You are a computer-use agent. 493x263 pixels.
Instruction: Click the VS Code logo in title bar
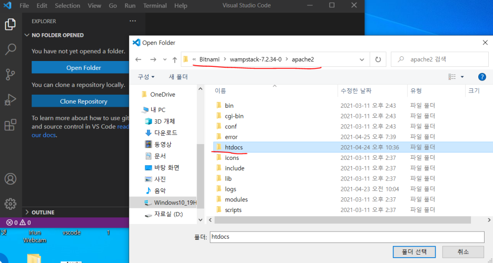(7, 5)
